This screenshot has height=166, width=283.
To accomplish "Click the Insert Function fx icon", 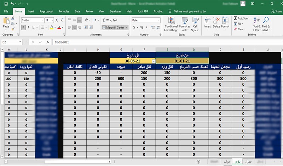I will (x=47, y=42).
